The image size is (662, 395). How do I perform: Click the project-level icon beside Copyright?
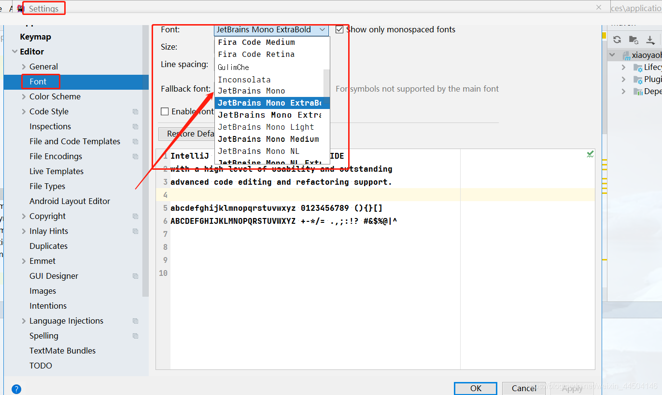tap(135, 216)
